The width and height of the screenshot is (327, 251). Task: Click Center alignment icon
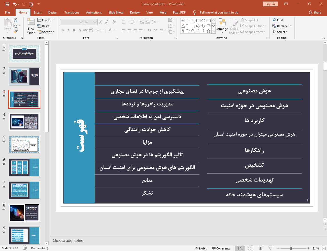pos(129,30)
